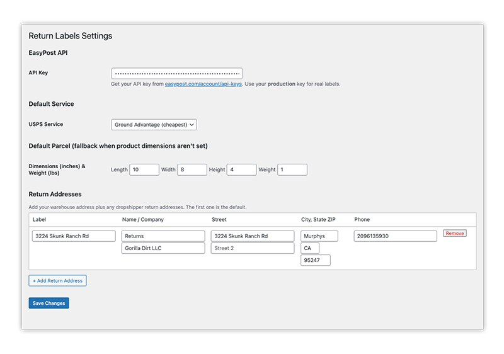The image size is (504, 354).
Task: Click the City, State ZIP column header
Action: point(318,219)
